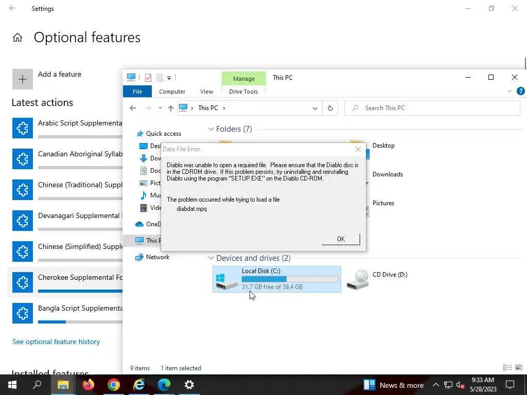Screen dimensions: 527x395
Task: Launch Google Chrome from taskbar
Action: point(114,385)
